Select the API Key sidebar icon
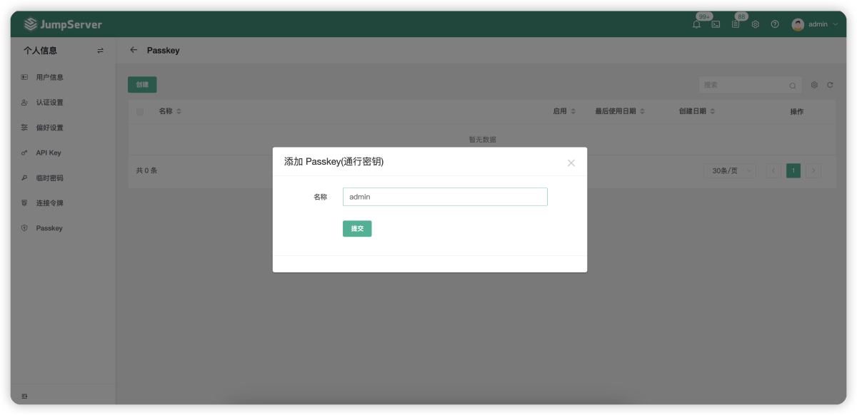857x415 pixels. tap(24, 153)
